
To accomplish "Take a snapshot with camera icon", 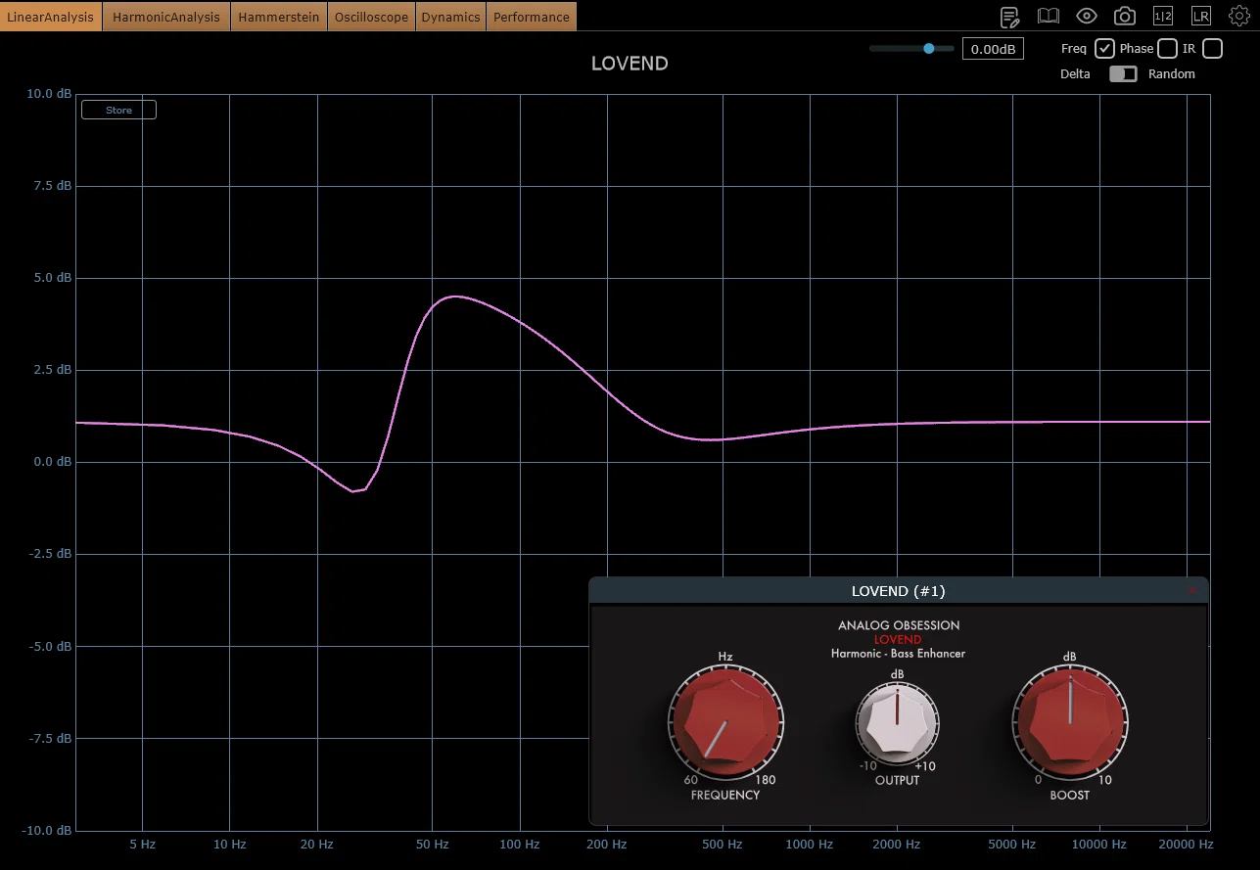I will (1125, 17).
